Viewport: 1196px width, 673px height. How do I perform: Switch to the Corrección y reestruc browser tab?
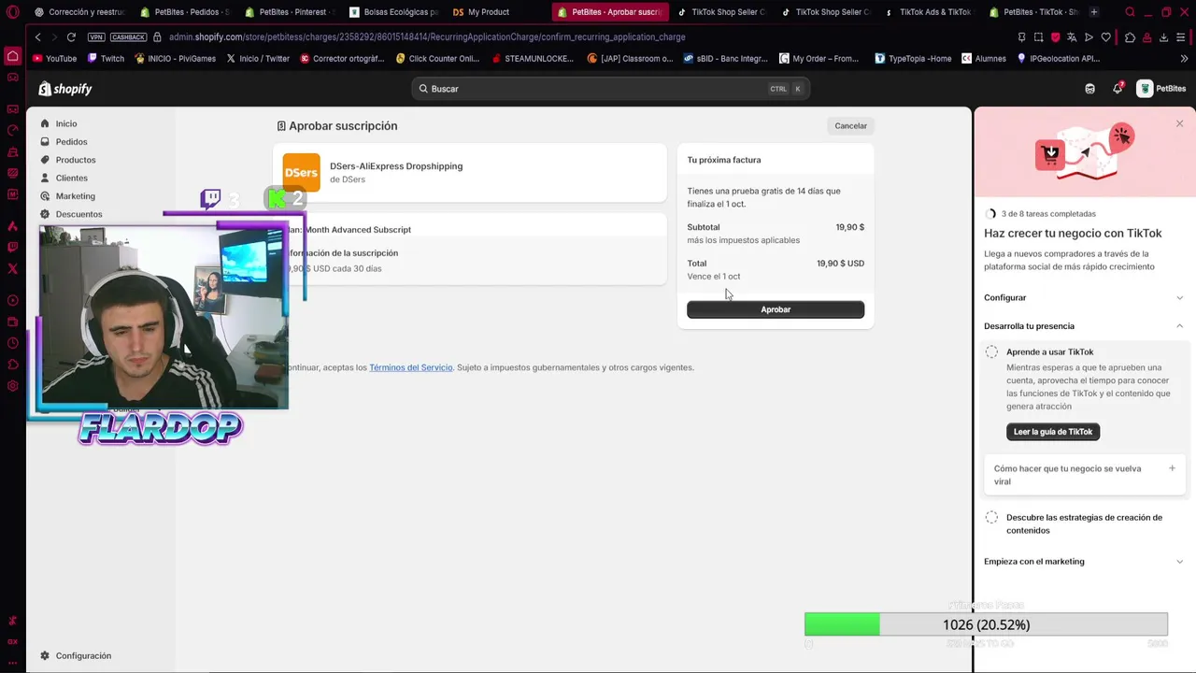(x=78, y=12)
